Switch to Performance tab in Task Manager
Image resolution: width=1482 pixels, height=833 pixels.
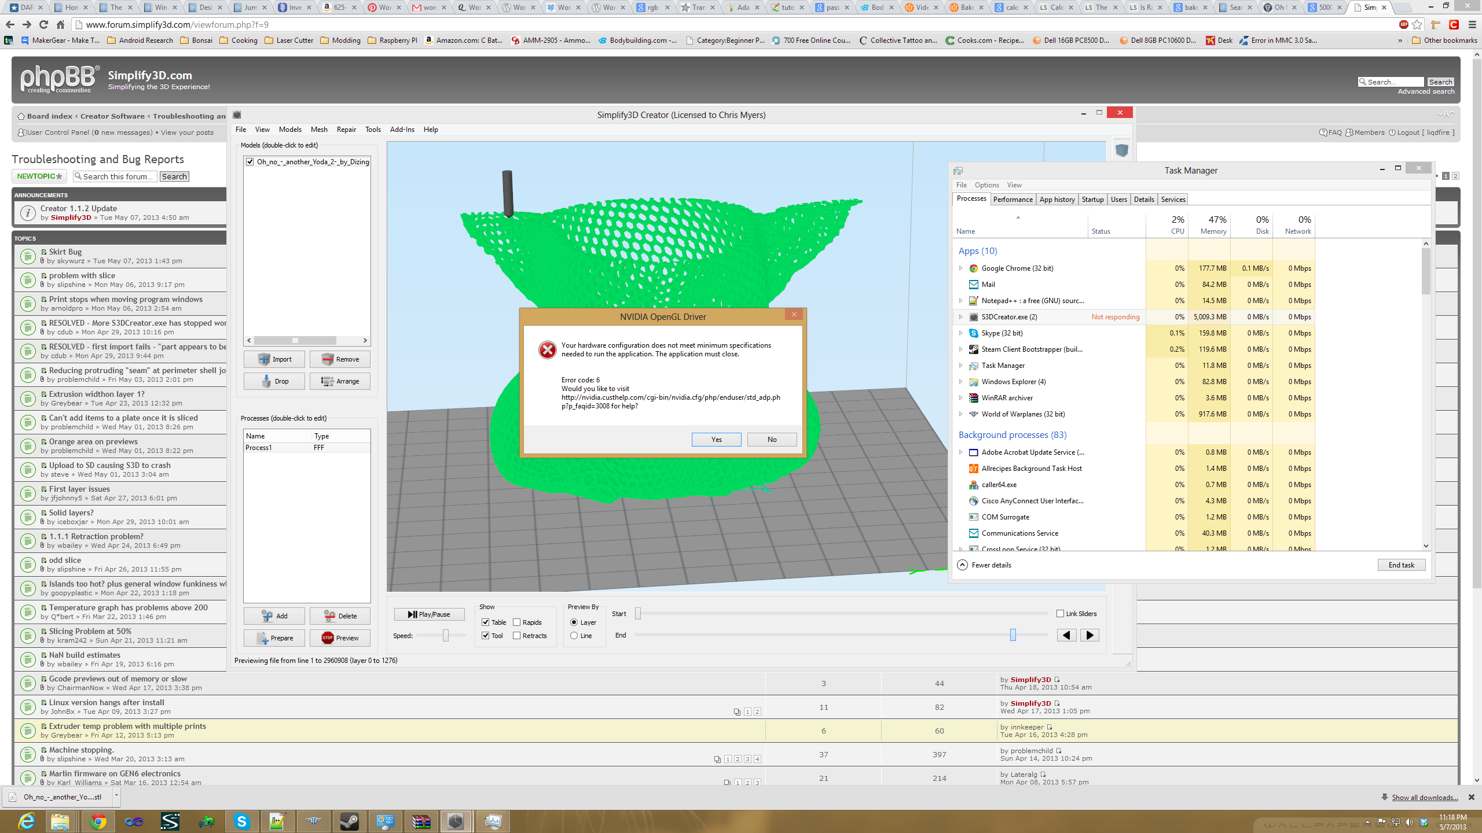click(1013, 200)
